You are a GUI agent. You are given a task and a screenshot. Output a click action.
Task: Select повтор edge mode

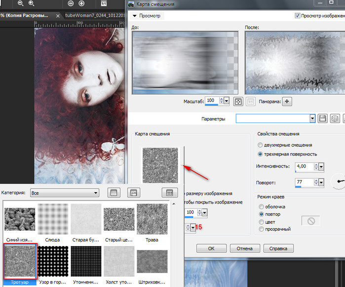[261, 214]
